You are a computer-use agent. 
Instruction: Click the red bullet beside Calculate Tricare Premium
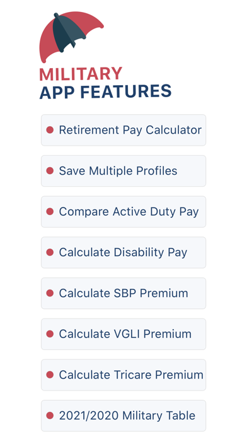(x=50, y=375)
